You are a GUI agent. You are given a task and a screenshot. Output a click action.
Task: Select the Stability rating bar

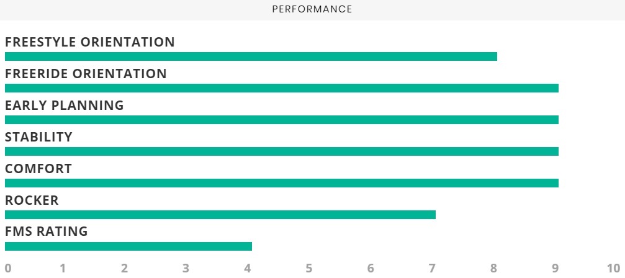click(282, 151)
